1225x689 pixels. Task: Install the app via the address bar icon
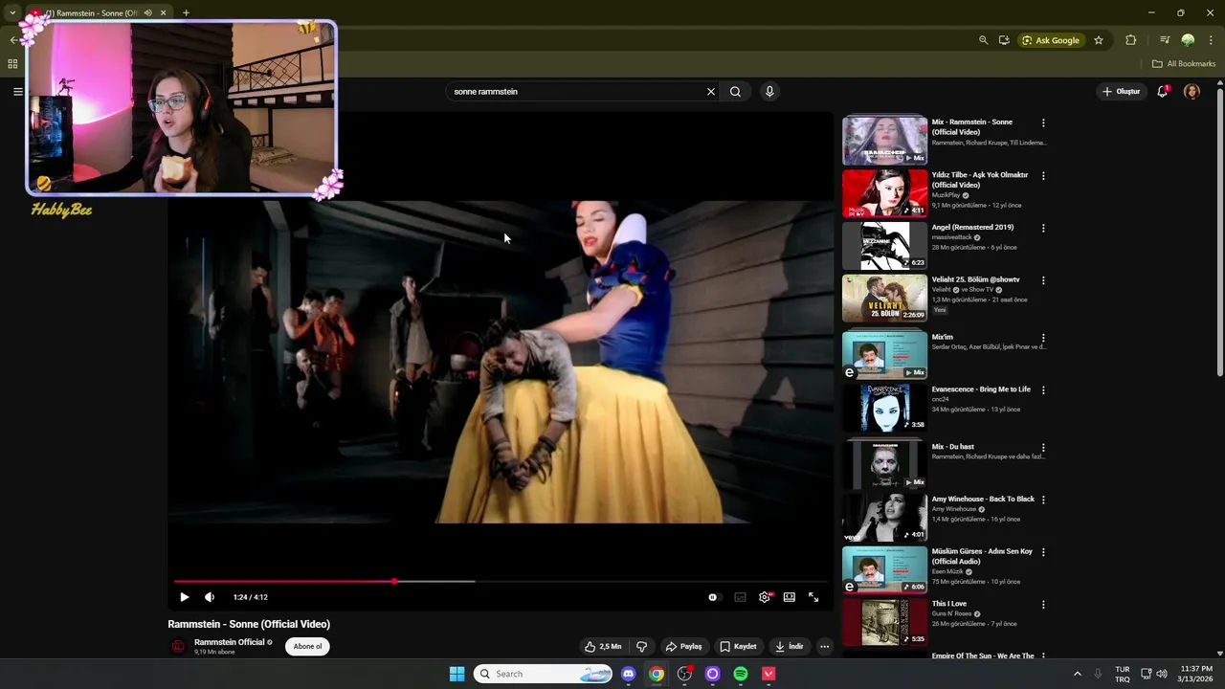pos(1004,40)
